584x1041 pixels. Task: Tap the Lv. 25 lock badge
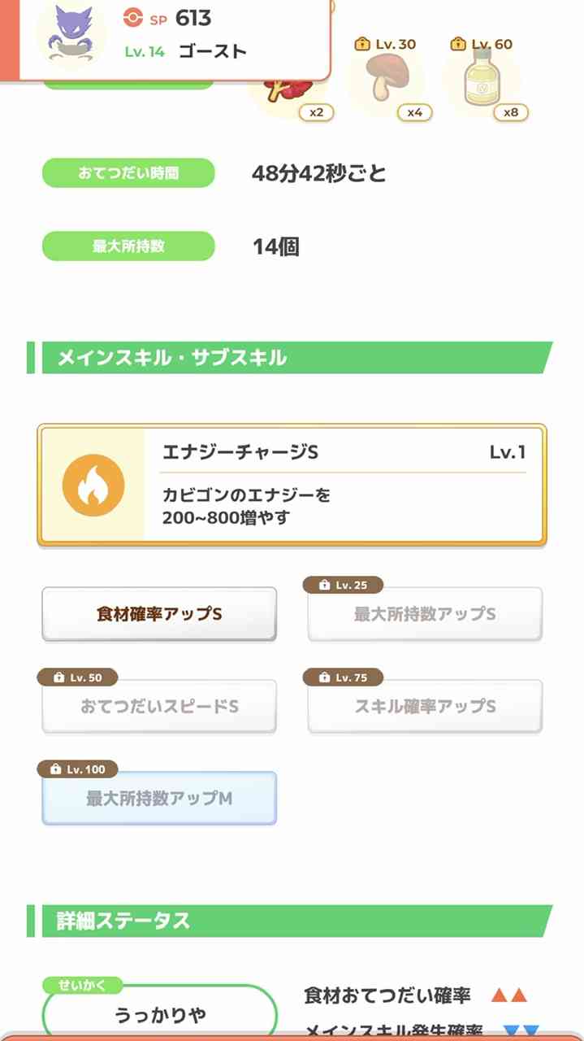click(x=343, y=585)
